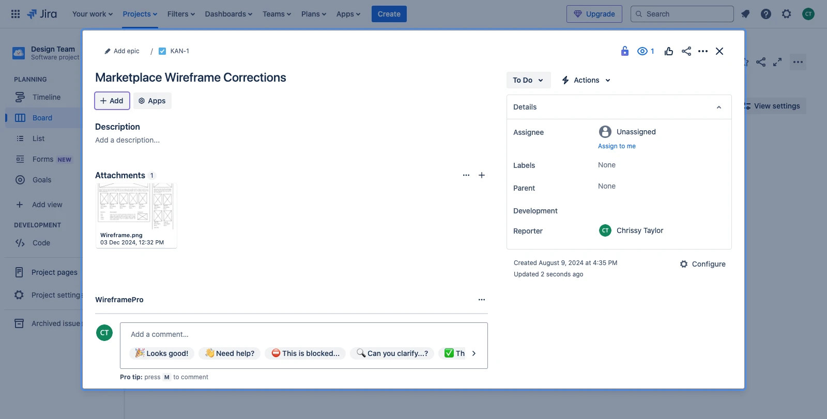Click the Search field

[682, 14]
